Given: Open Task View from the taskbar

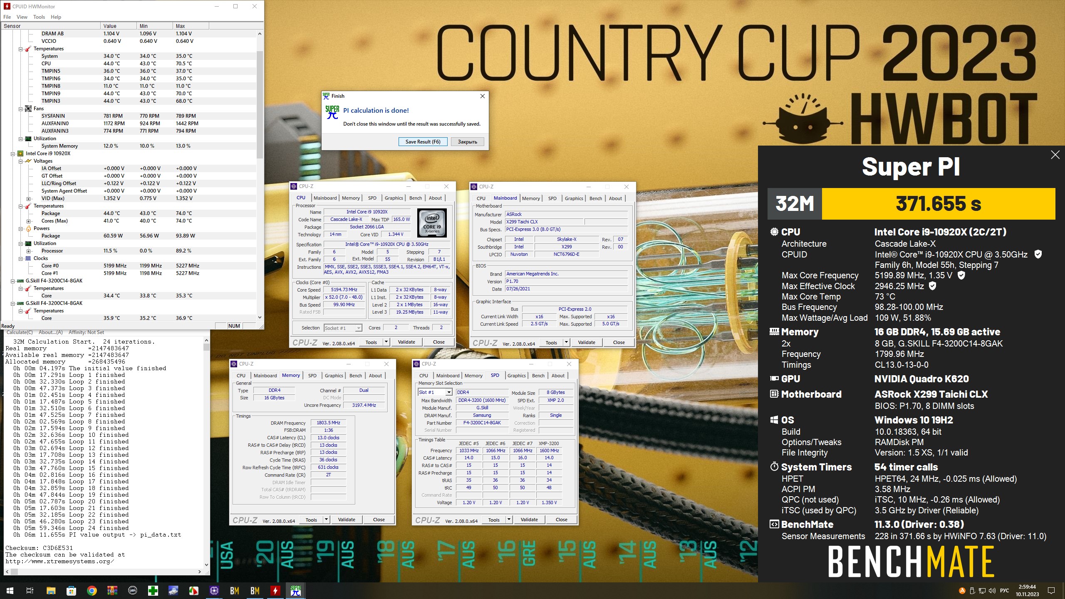Looking at the screenshot, I should click(30, 590).
